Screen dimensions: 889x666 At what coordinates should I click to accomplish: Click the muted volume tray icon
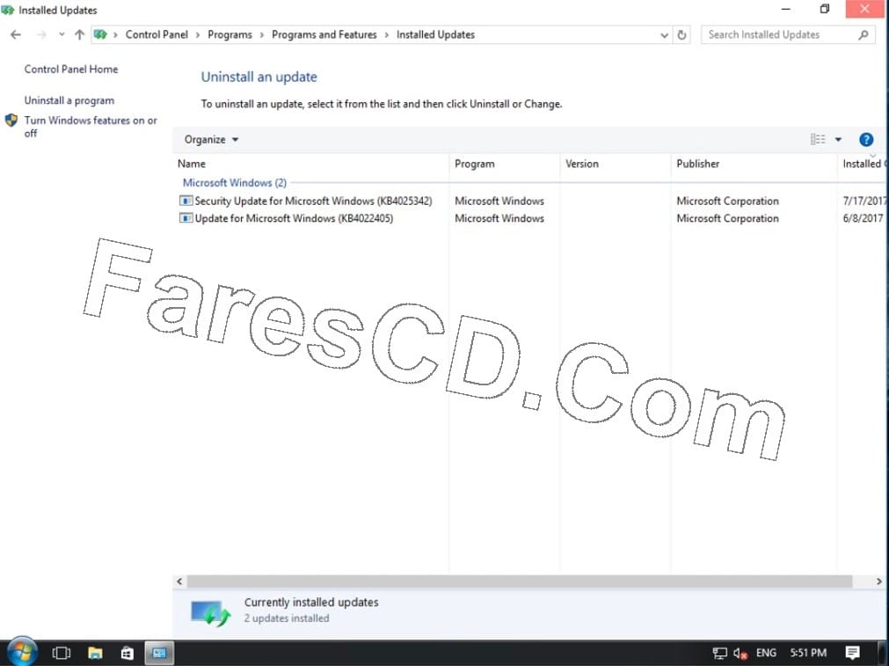740,654
